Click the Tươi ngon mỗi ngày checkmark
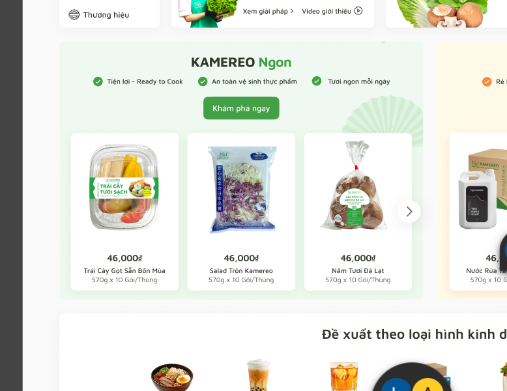 [x=317, y=81]
